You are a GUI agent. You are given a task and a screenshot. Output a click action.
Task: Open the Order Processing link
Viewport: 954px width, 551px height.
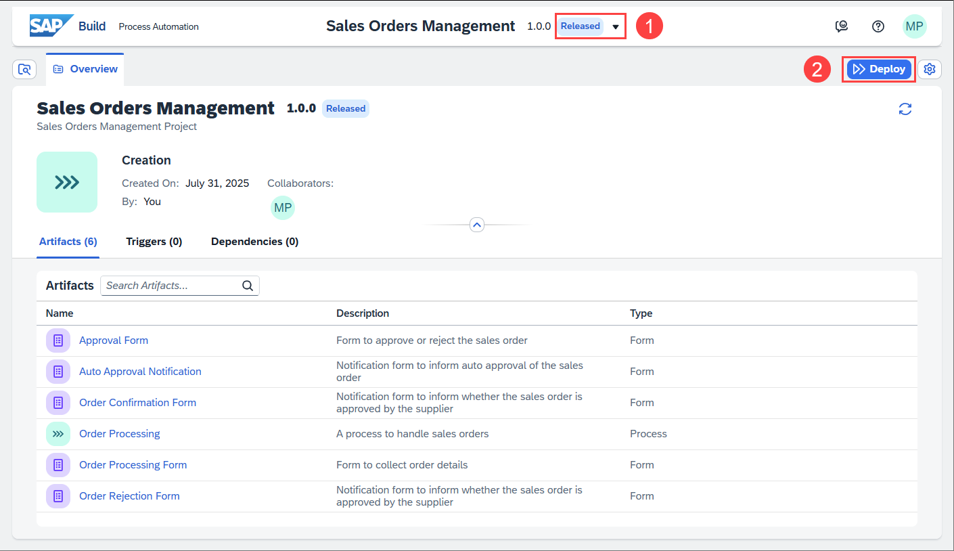click(x=120, y=434)
